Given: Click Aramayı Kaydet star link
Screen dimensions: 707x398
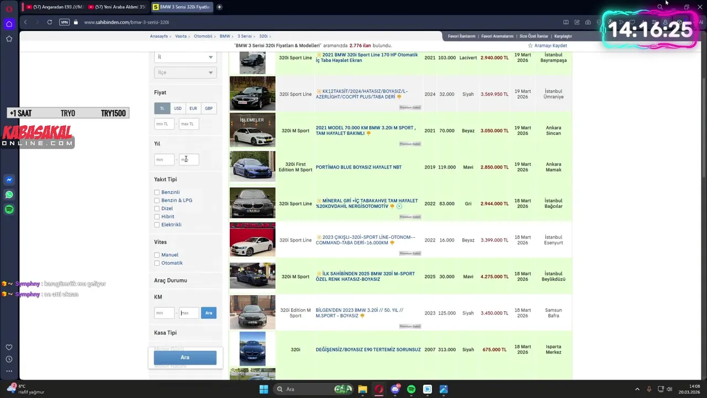Looking at the screenshot, I should [x=547, y=45].
